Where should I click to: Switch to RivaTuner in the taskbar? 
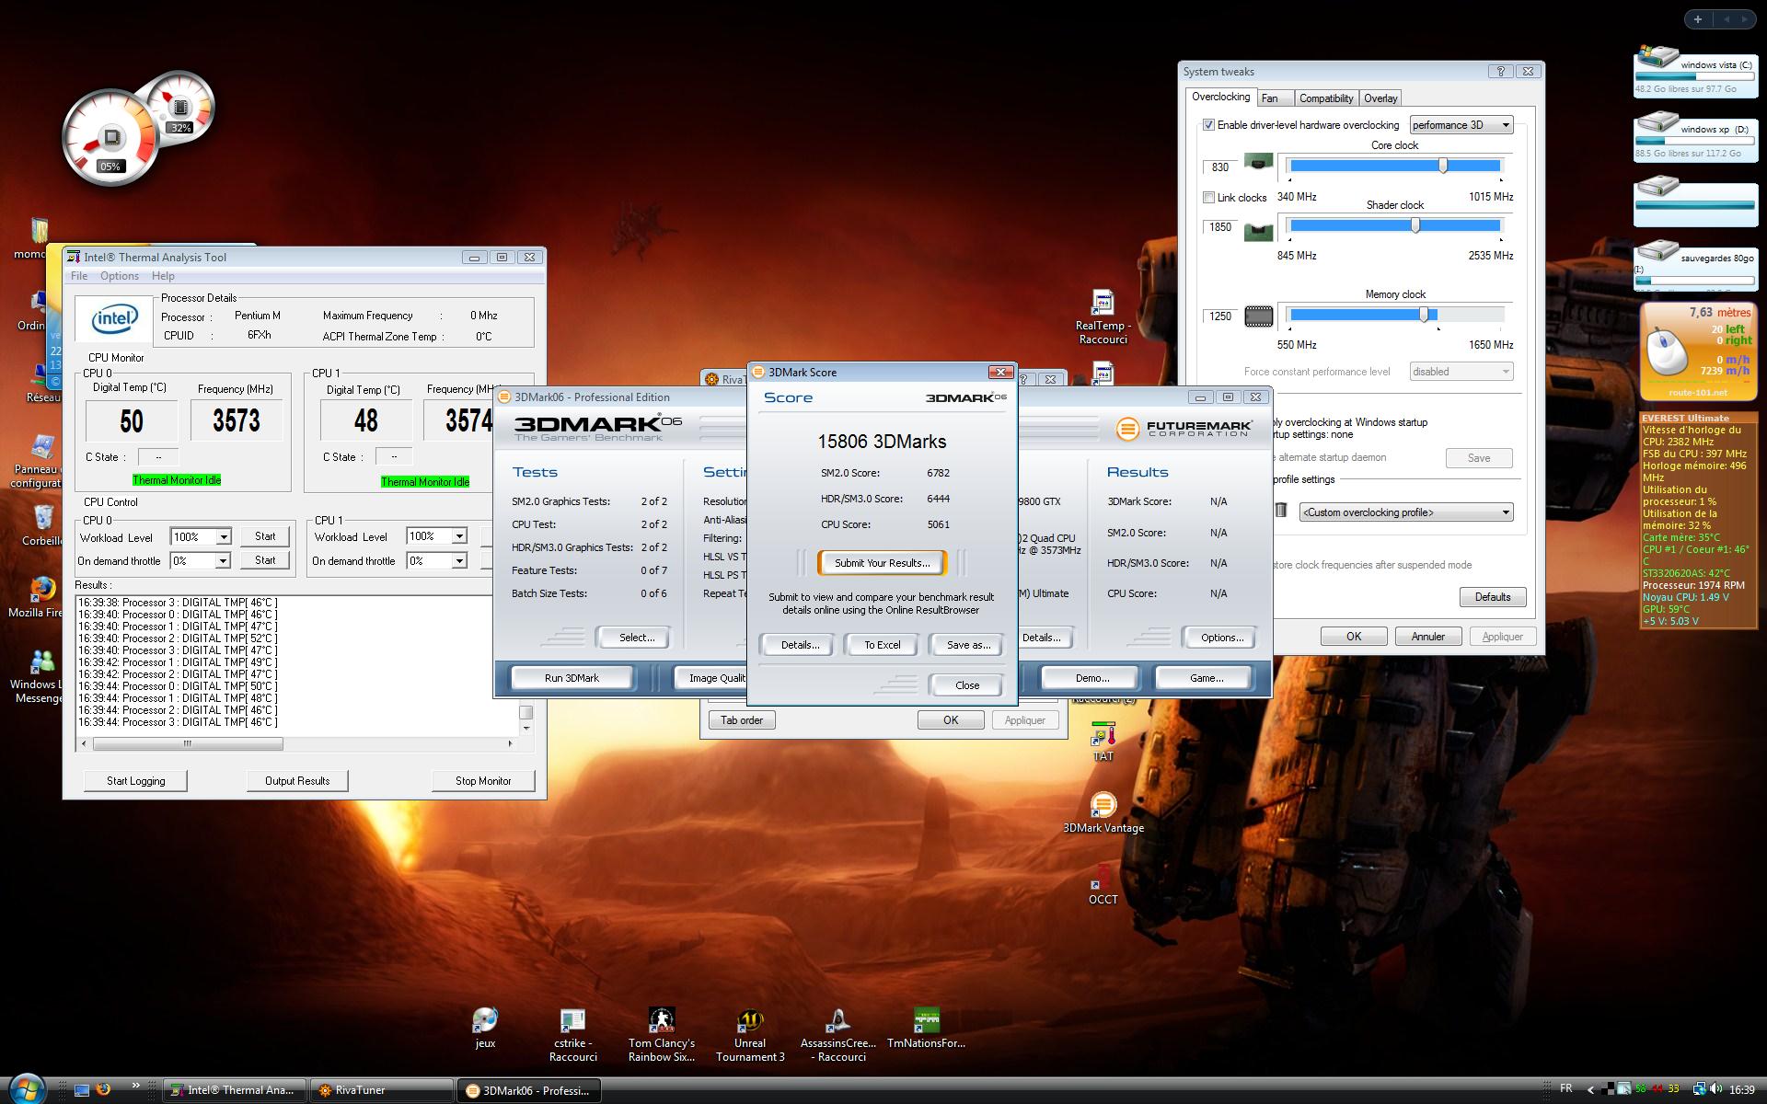tap(380, 1090)
